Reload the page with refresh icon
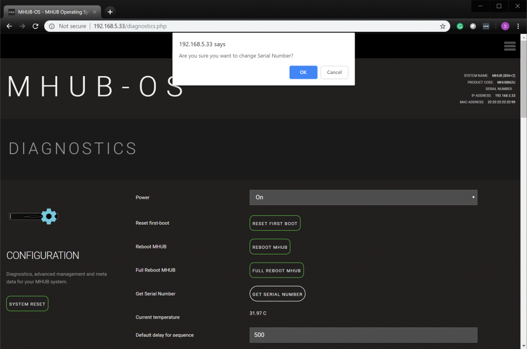The image size is (527, 349). point(36,26)
